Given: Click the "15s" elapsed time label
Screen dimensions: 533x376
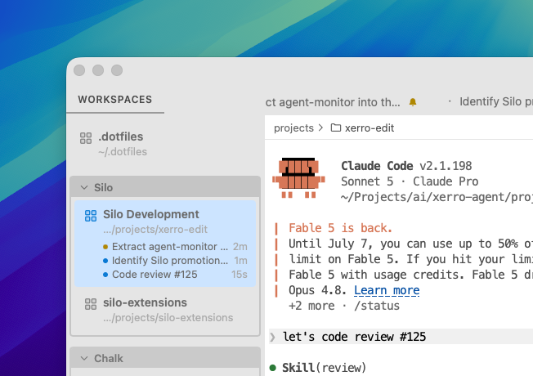Looking at the screenshot, I should click(x=240, y=275).
